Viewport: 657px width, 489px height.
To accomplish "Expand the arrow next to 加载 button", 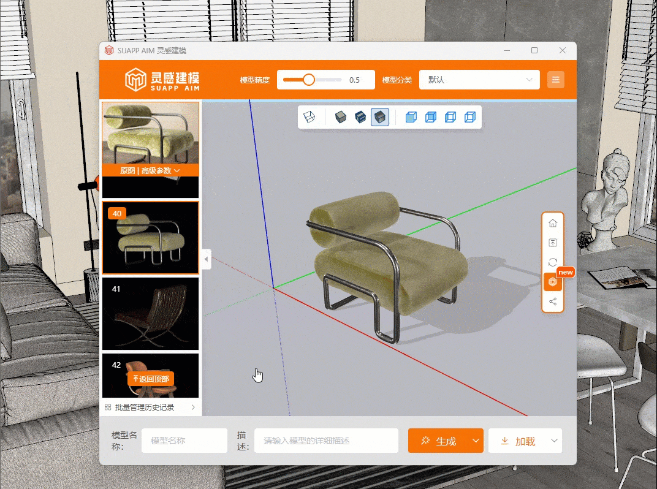I will click(554, 441).
